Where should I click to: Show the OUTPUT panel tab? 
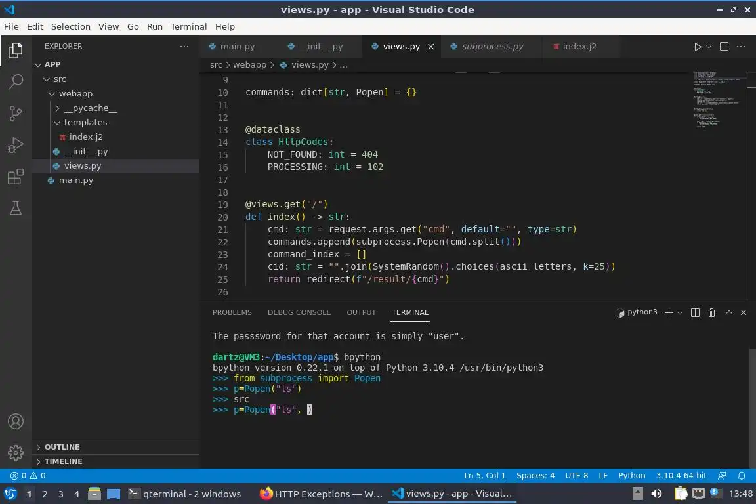click(361, 312)
